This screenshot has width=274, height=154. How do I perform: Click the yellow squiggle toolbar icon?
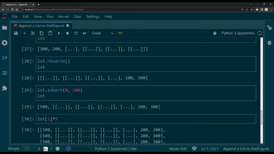pyautogui.click(x=120, y=33)
